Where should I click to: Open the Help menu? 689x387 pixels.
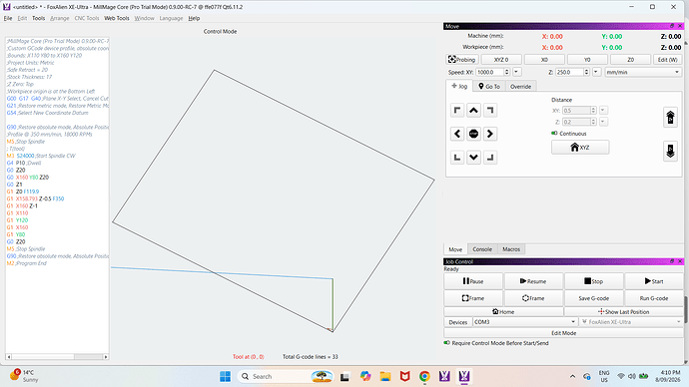[x=194, y=18]
